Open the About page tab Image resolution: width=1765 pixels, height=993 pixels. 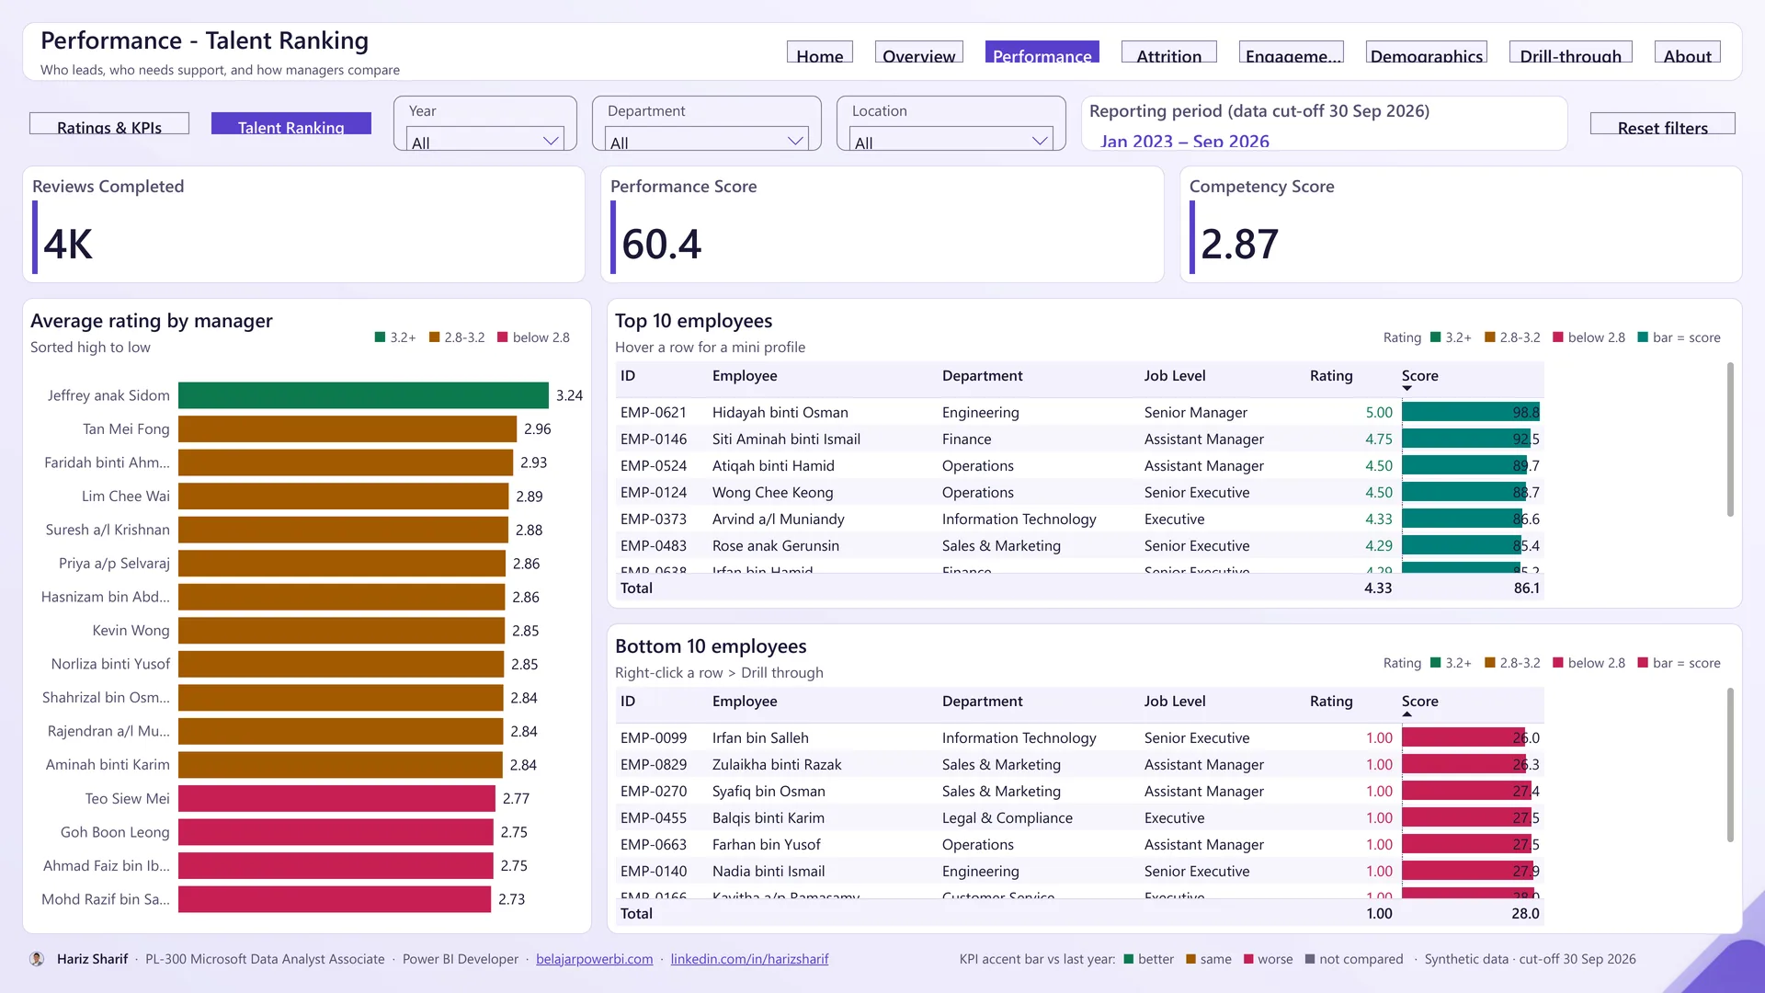tap(1688, 52)
